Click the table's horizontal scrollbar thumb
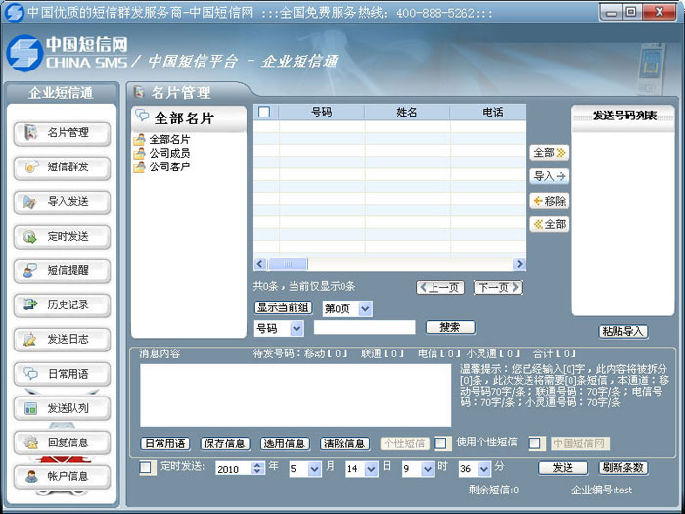Image resolution: width=685 pixels, height=514 pixels. coord(288,264)
